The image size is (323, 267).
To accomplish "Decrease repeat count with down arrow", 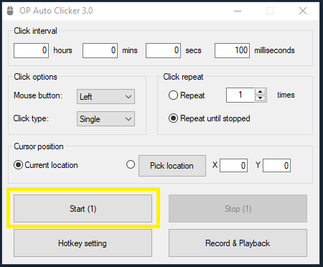I will coord(261,98).
